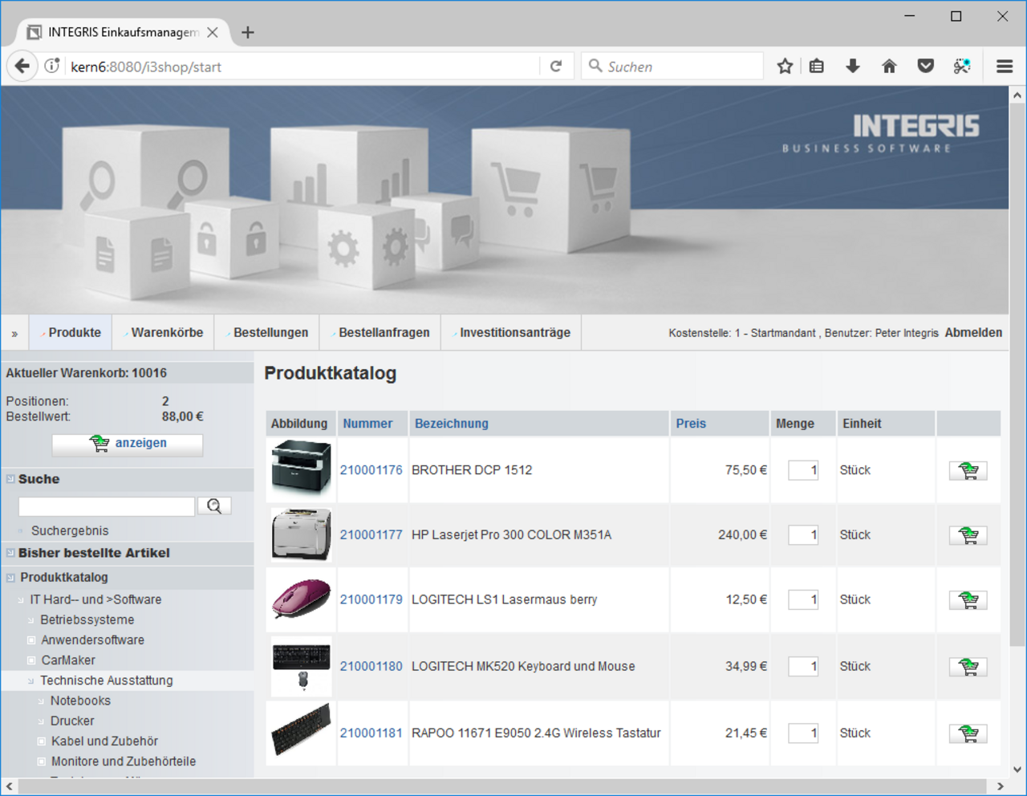The width and height of the screenshot is (1027, 796).
Task: Expand Bisher bestellte Artikel section
Action: click(x=10, y=553)
